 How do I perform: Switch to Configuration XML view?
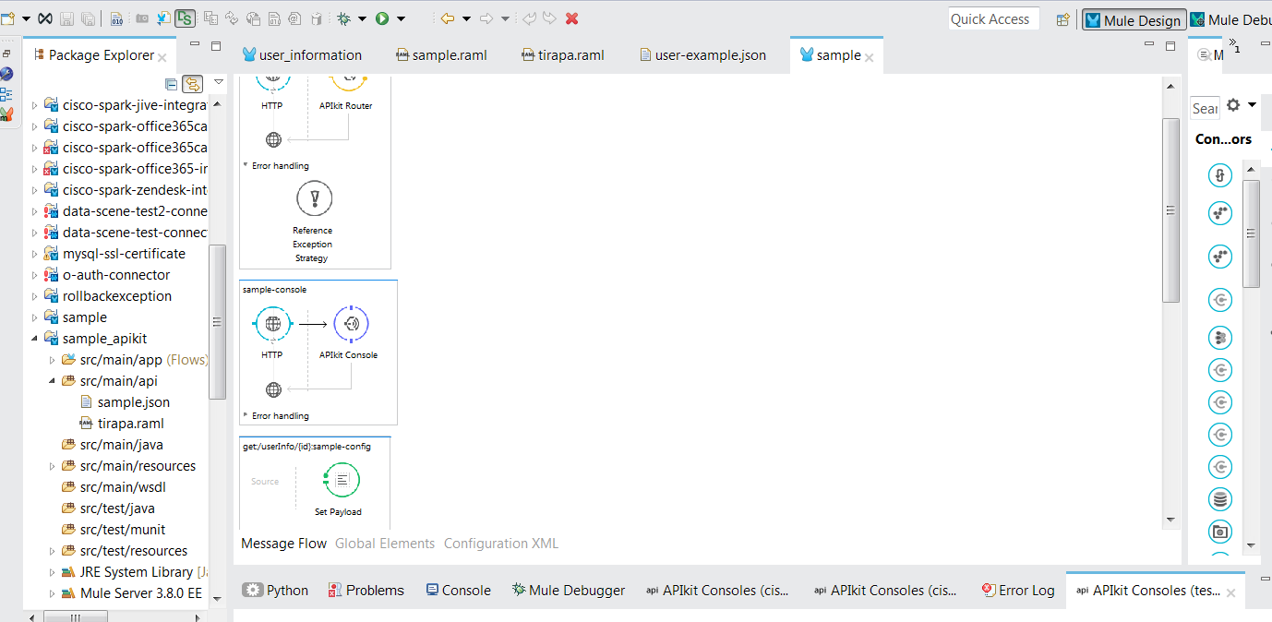pos(501,544)
